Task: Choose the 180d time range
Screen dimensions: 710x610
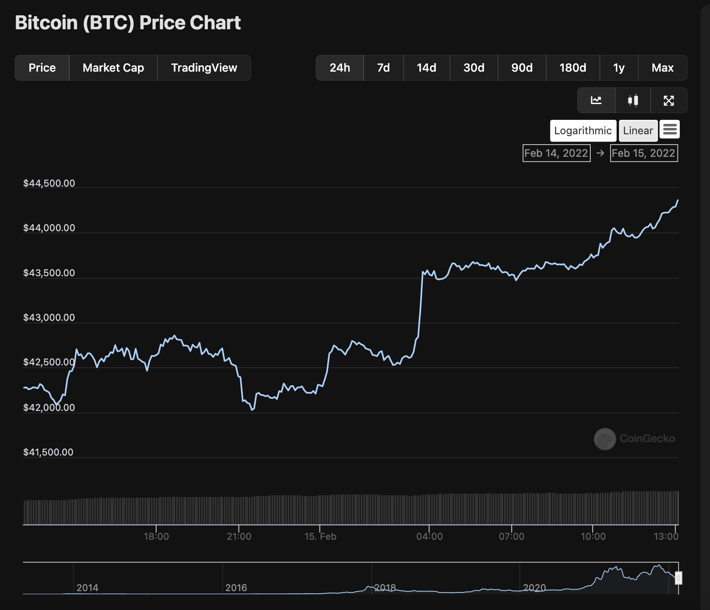Action: coord(573,68)
